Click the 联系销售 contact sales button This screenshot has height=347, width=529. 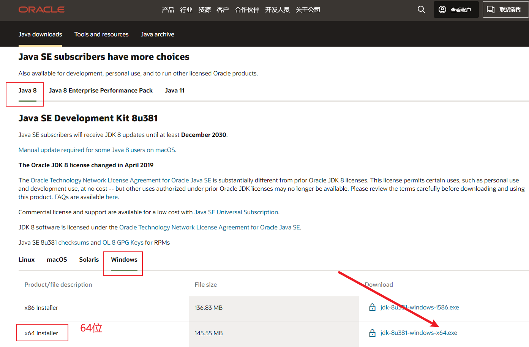505,9
